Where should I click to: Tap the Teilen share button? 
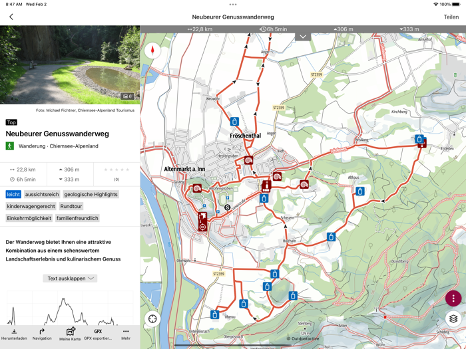[x=451, y=17]
